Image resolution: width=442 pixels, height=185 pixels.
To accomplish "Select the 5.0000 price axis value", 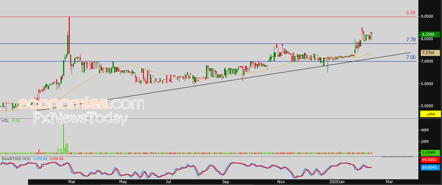I will click(427, 106).
